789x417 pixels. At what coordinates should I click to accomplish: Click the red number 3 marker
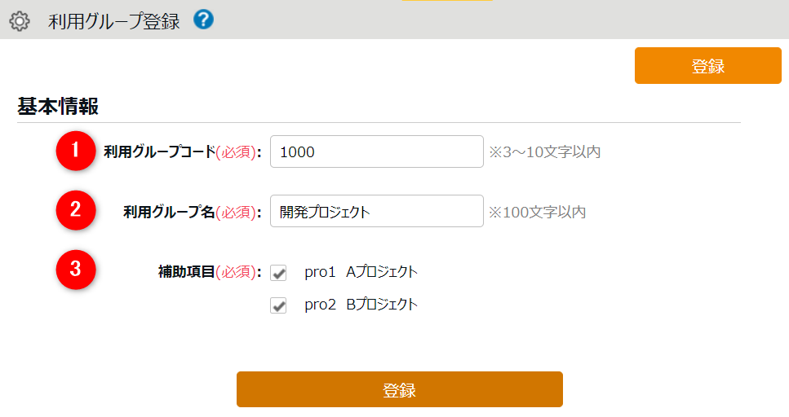(x=76, y=270)
